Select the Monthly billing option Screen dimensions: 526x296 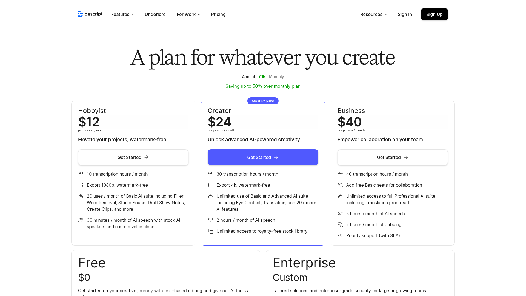(x=276, y=77)
